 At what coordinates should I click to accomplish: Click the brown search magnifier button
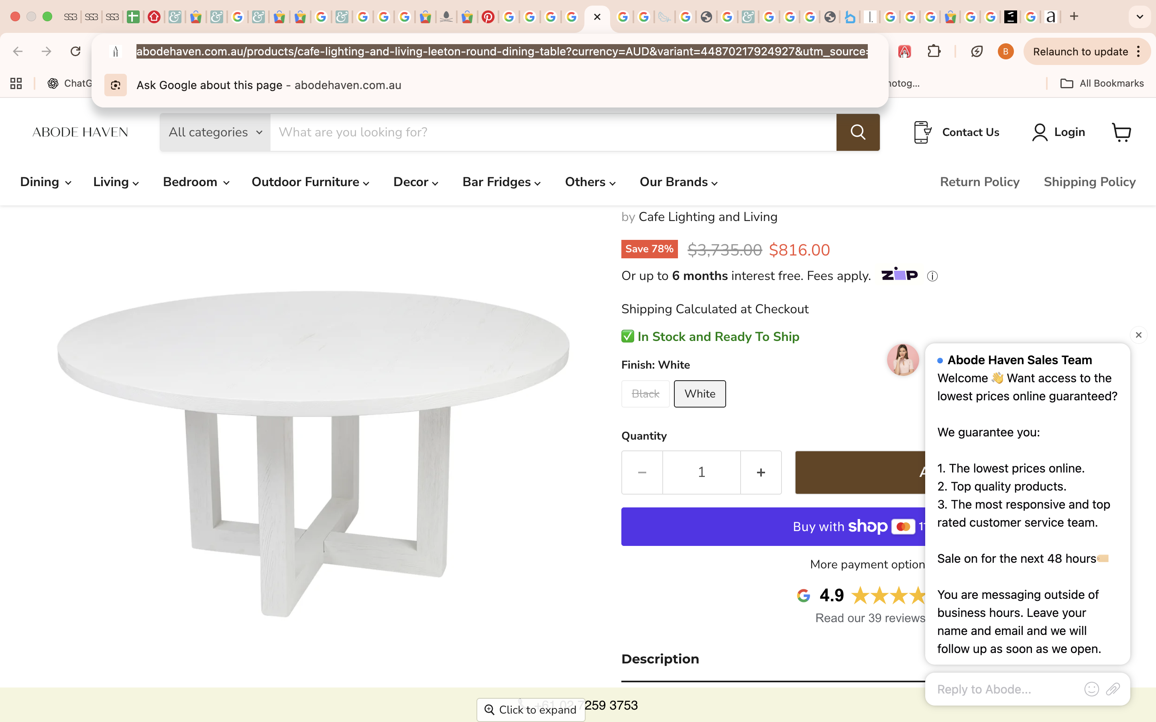[x=857, y=132]
